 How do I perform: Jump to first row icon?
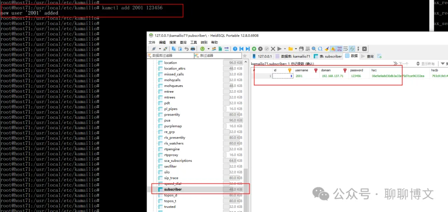(x=241, y=49)
